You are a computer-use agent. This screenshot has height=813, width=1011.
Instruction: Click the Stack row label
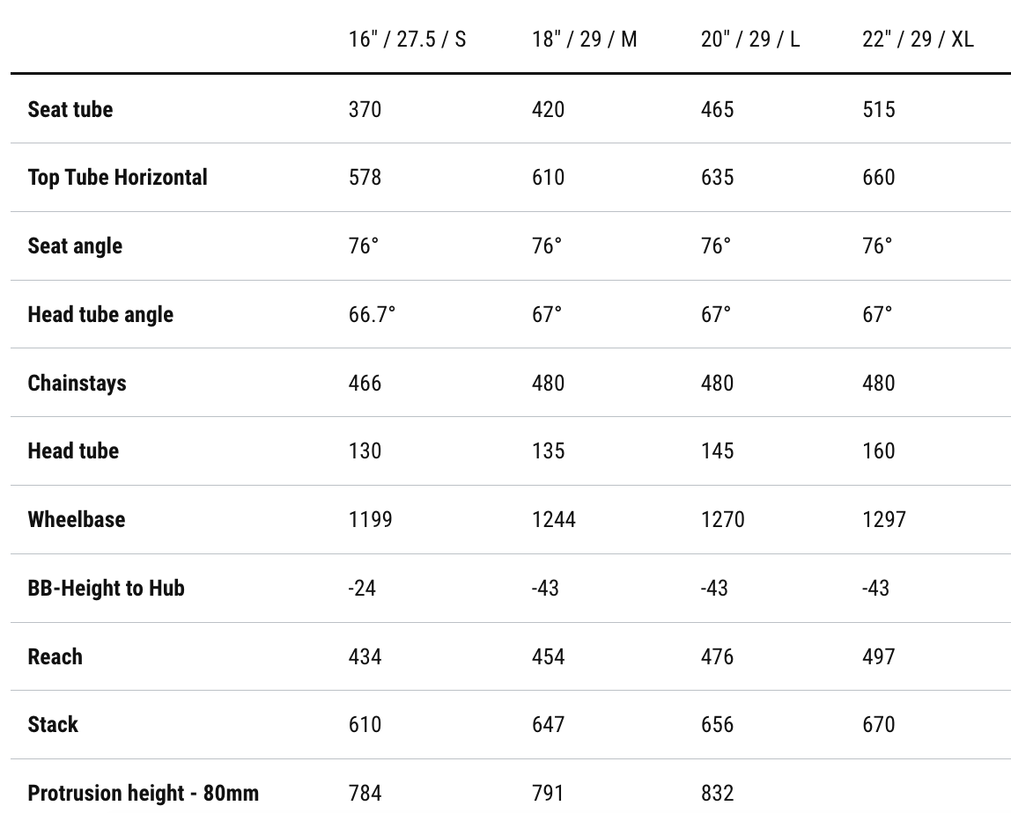(x=53, y=724)
